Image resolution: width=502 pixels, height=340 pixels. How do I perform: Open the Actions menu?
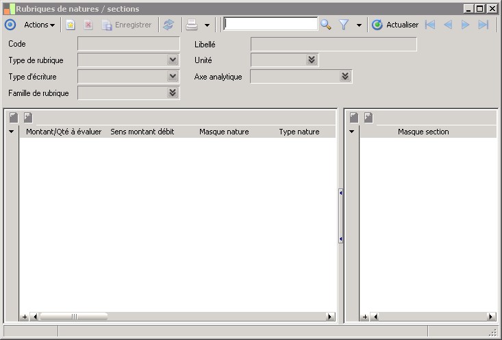coord(39,25)
